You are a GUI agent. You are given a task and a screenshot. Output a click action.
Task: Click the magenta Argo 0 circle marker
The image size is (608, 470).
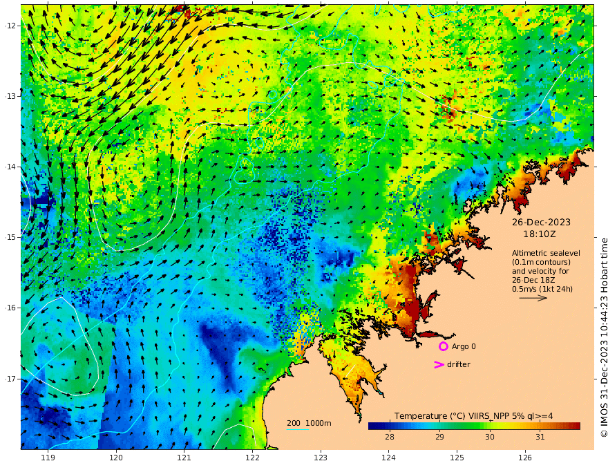click(x=443, y=346)
